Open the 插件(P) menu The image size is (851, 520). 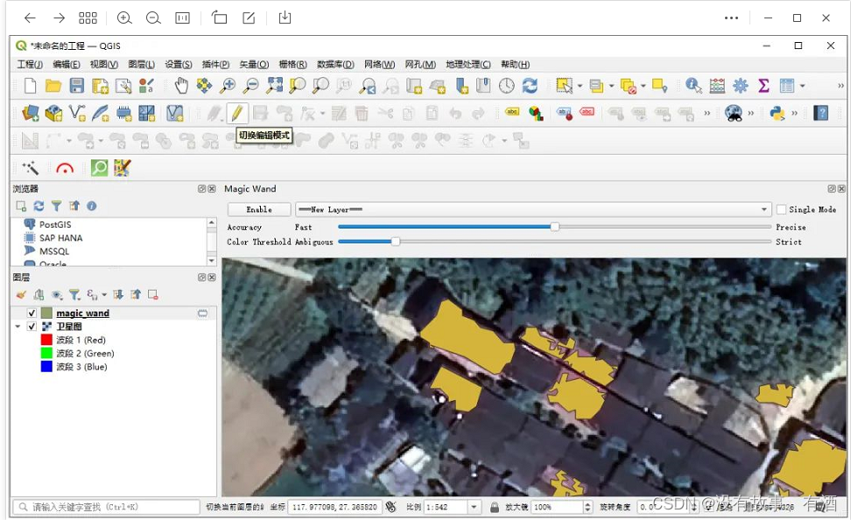(215, 65)
